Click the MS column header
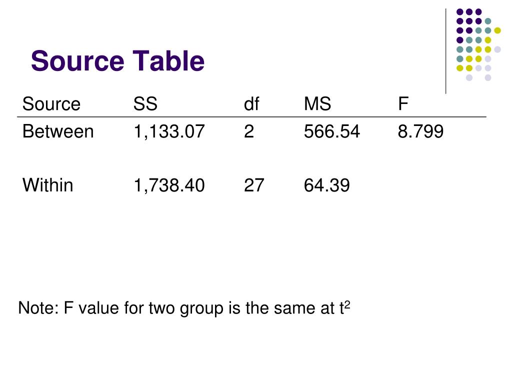This screenshot has width=512, height=384. click(x=317, y=104)
